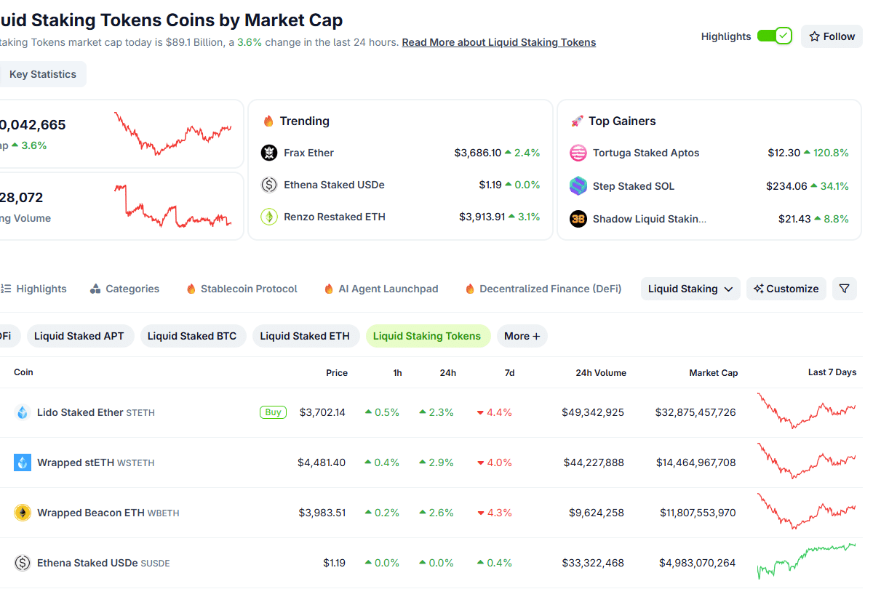Open the filter funnel icon

coord(844,289)
